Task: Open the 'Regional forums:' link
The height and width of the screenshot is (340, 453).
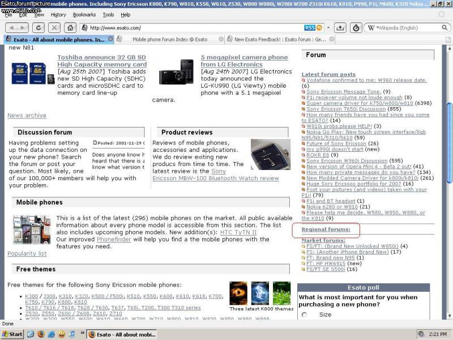Action: click(326, 229)
